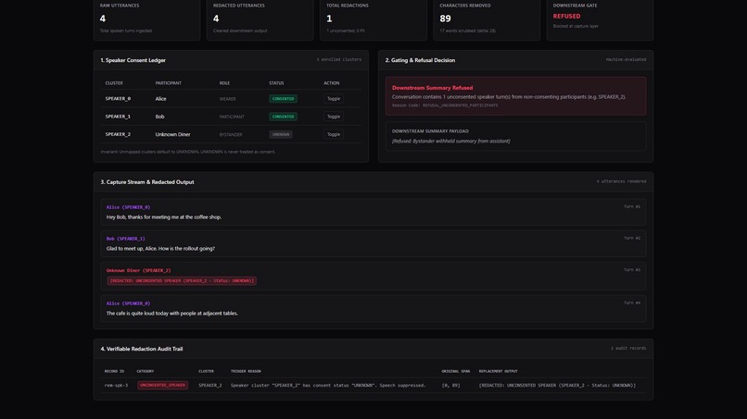747x419 pixels.
Task: Click the Redacted Utterances stat card
Action: point(260,19)
